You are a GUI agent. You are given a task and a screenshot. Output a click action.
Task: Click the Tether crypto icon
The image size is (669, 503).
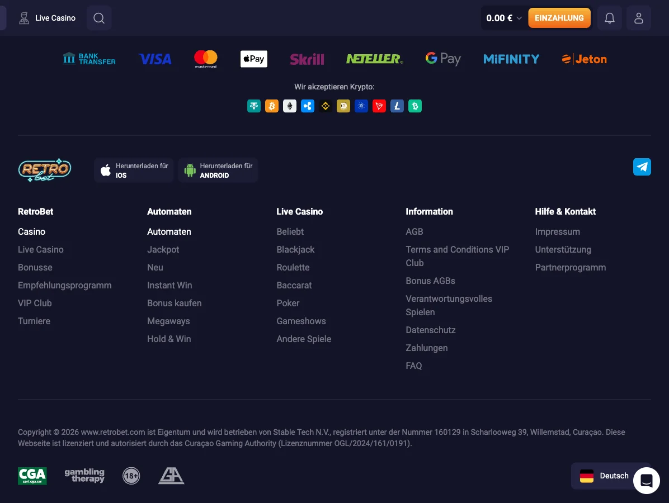click(x=254, y=106)
